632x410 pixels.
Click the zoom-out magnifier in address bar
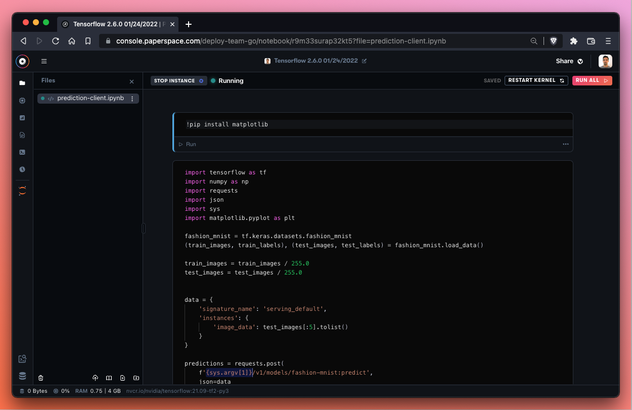(x=534, y=41)
